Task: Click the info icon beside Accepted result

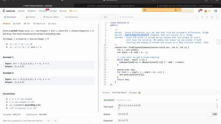Action: [x=217, y=100]
